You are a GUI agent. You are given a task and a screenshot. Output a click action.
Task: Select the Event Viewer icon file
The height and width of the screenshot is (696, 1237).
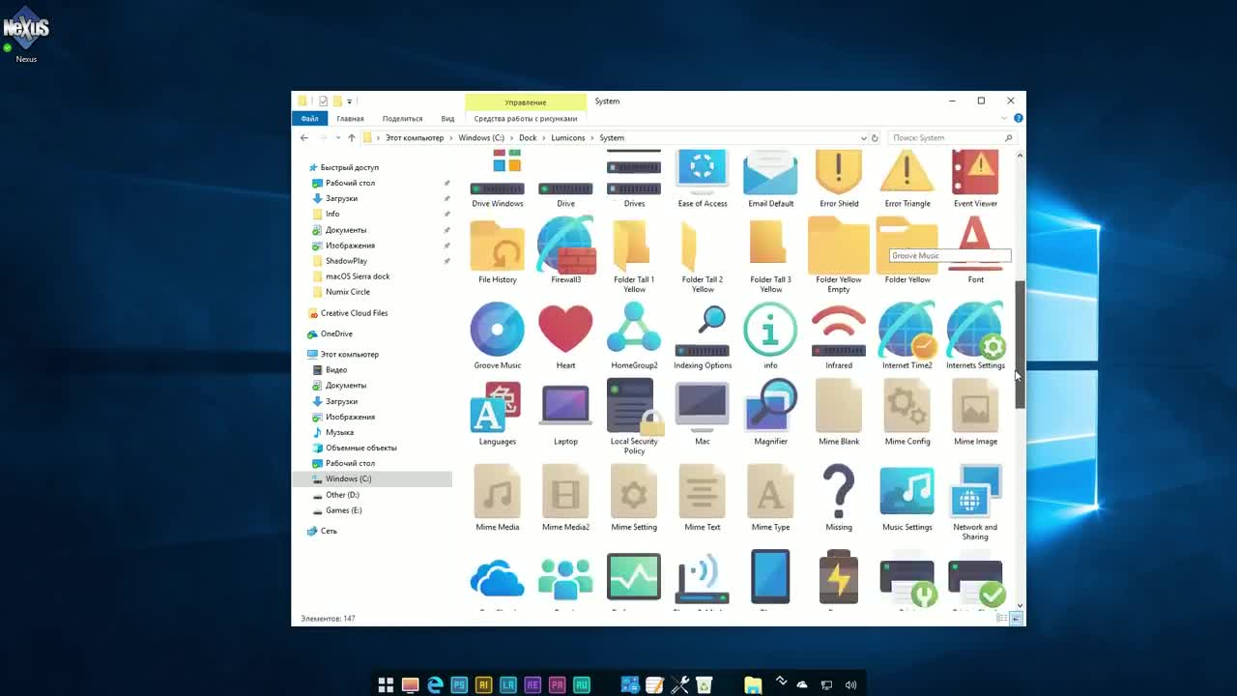click(x=975, y=180)
